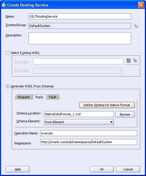Screen dimensions: 146x176
Task: Confirm with the OK button
Action: coord(102,169)
